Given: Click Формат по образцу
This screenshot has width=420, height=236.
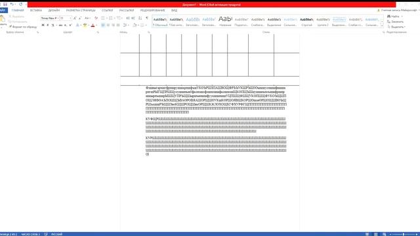Looking at the screenshot, I should point(23,27).
